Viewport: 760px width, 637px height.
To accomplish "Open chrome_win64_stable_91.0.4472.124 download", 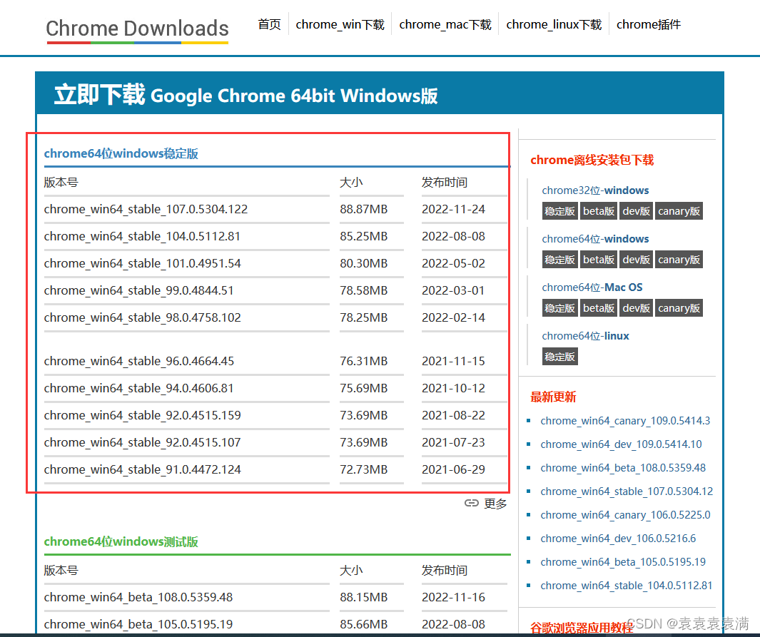I will 143,470.
